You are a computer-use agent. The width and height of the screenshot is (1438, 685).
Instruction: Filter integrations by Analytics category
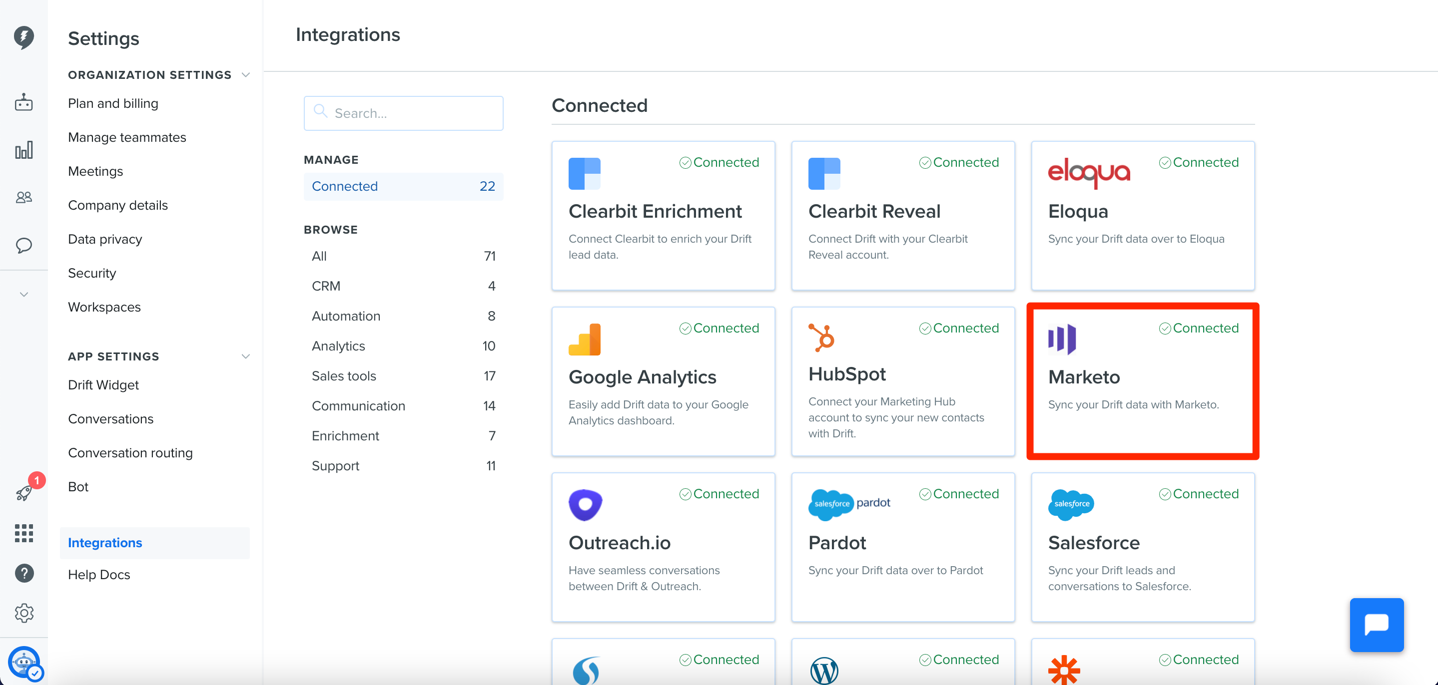pos(403,346)
